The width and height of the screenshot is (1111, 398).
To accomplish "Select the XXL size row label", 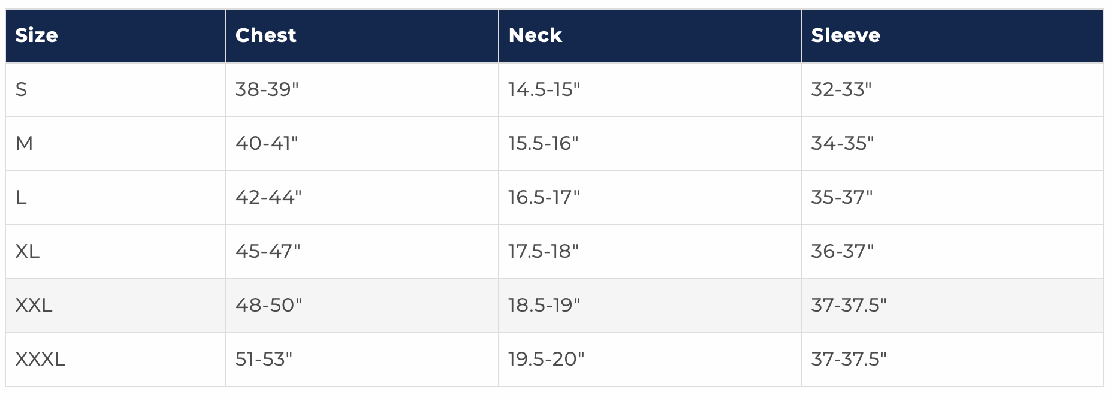I will coord(34,306).
